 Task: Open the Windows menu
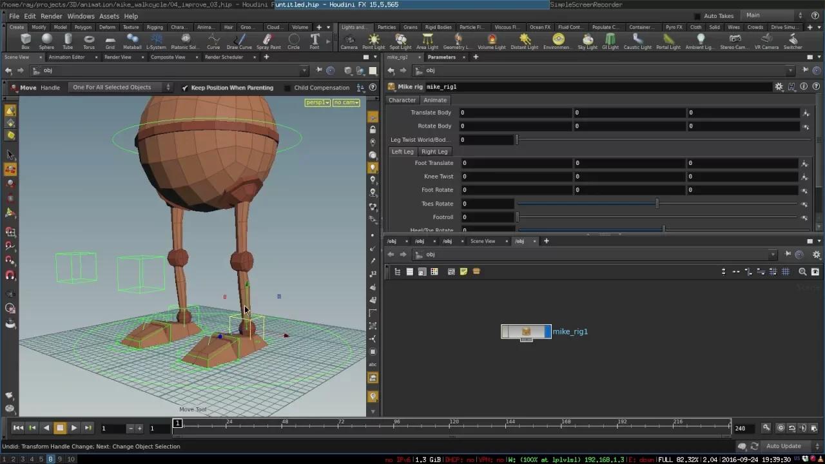81,16
